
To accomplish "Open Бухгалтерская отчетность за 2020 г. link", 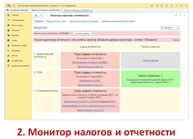I will [90, 62].
